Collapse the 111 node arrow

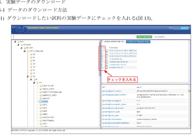pos(34,82)
